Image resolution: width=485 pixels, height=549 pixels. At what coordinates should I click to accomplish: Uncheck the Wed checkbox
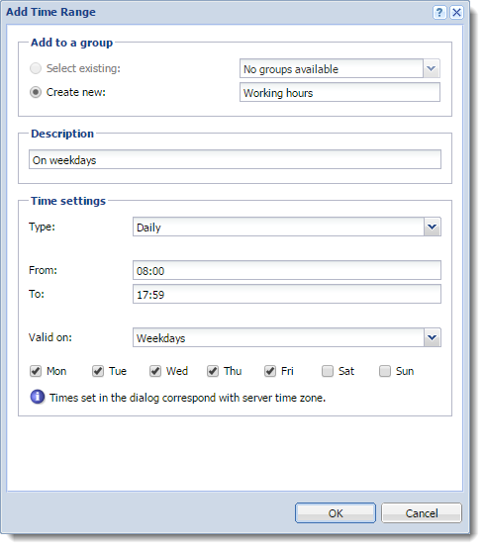(x=155, y=371)
